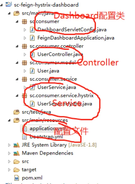Expand the target folder arrow
135x184 pixels.
tap(9, 170)
